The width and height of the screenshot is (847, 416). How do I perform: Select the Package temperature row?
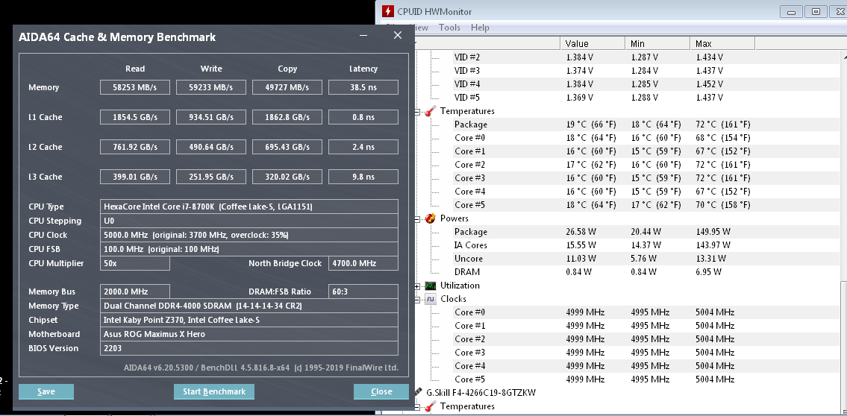646,125
